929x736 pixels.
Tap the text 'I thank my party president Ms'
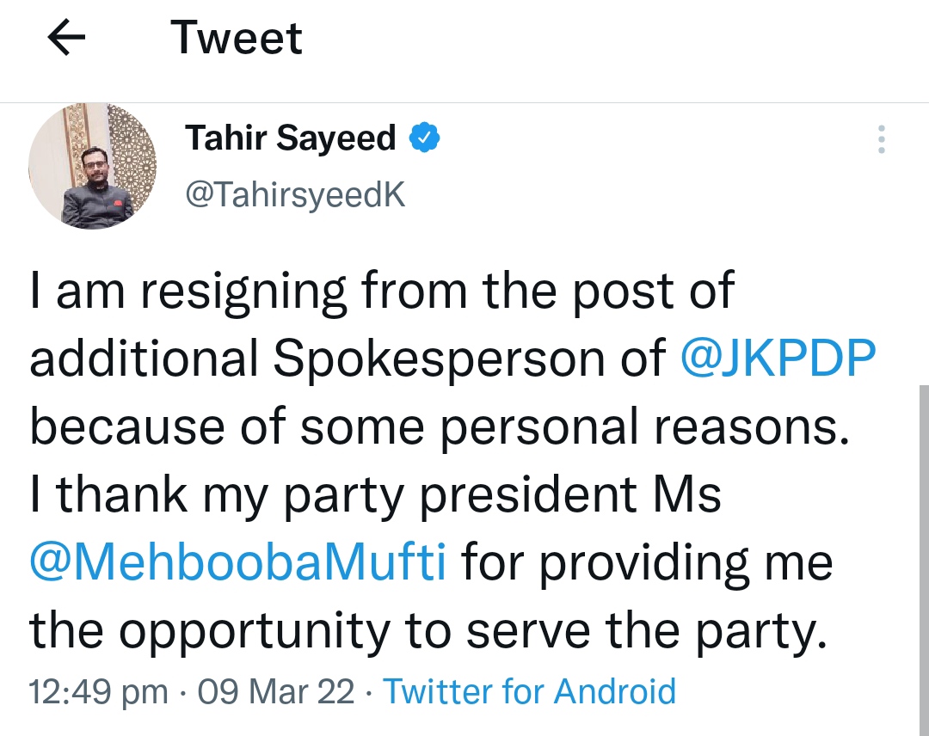(x=375, y=495)
